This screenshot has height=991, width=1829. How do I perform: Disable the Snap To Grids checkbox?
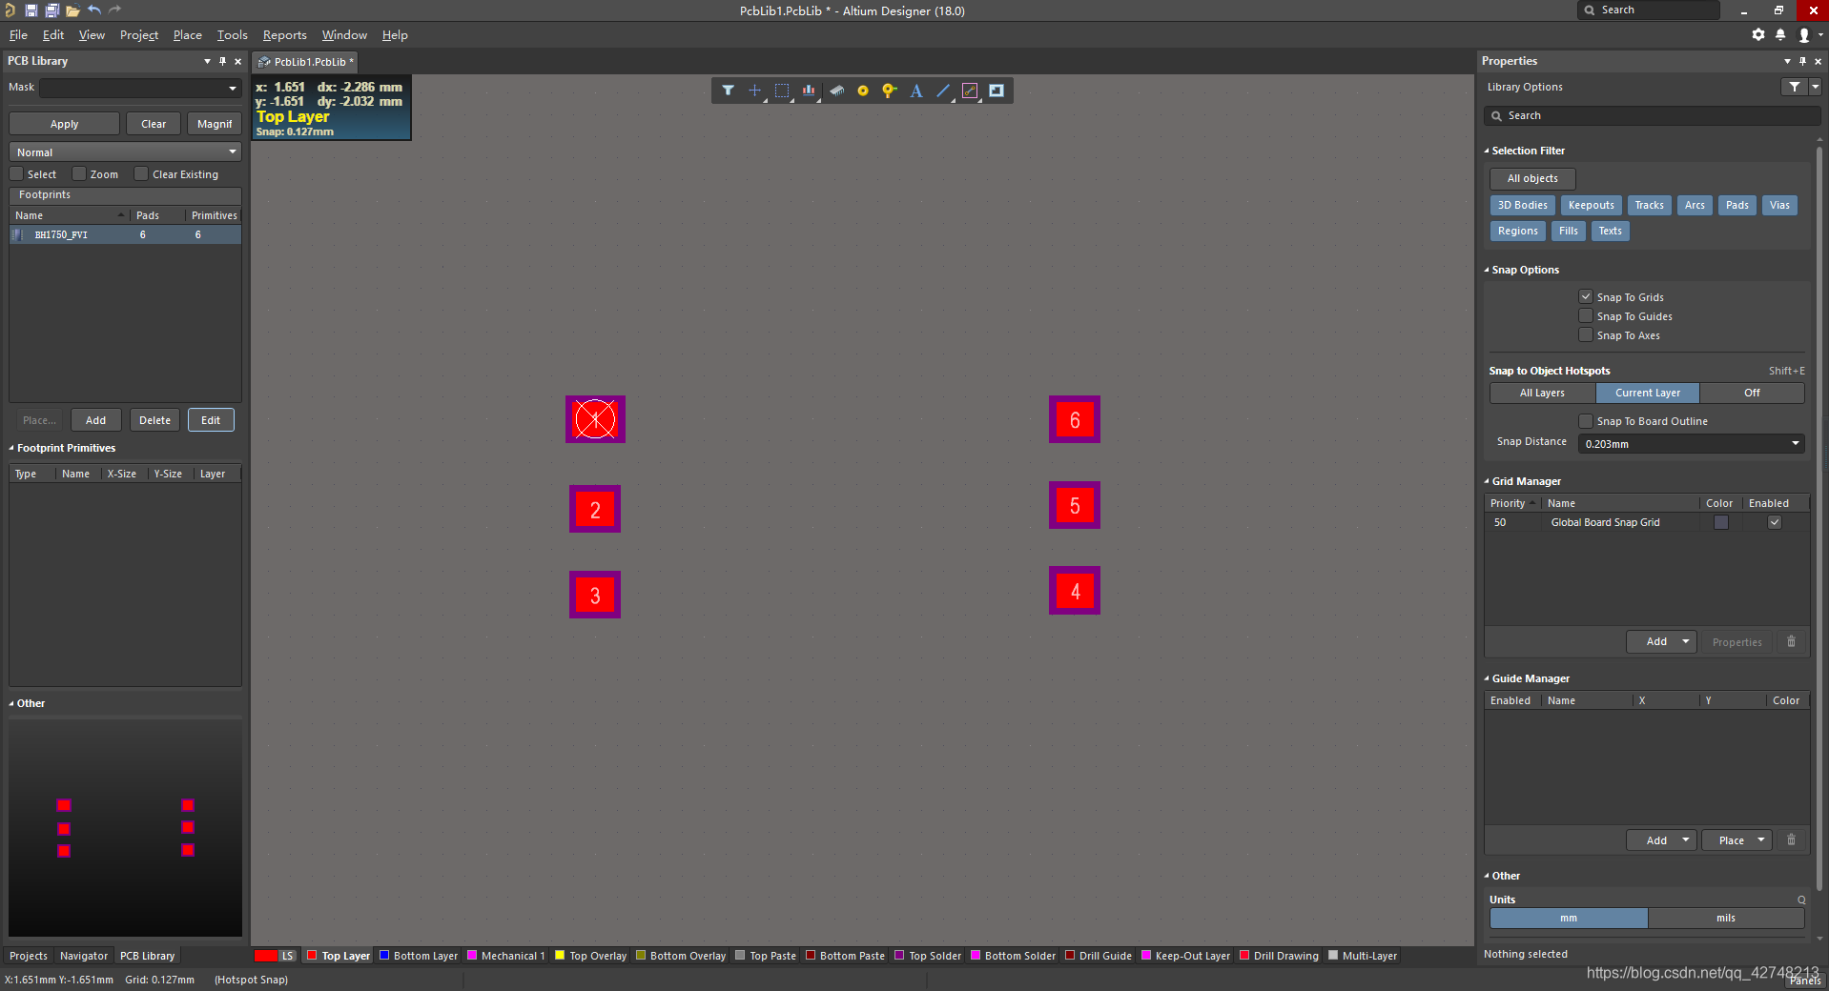1586,296
